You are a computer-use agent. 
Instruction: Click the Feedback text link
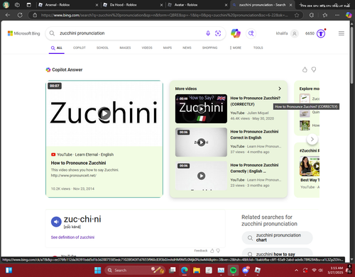[201, 251]
